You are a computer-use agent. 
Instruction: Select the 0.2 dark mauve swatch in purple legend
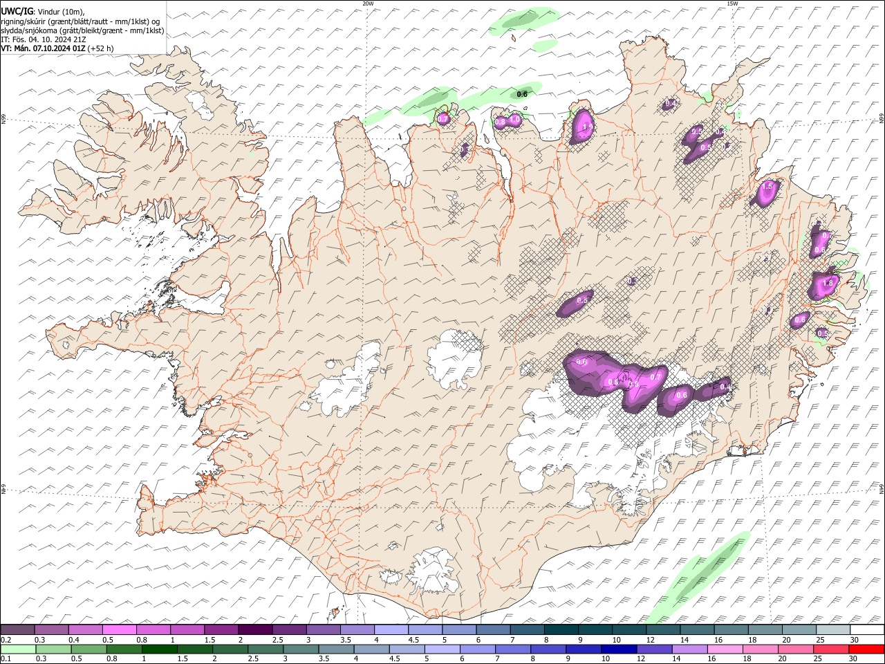(17, 630)
